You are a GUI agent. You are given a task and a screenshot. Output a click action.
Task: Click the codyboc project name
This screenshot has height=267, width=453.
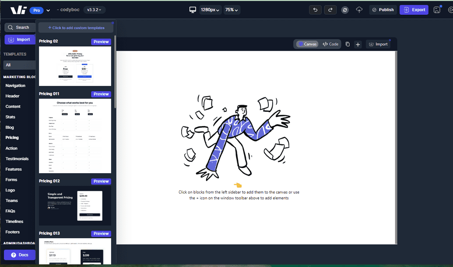point(70,10)
